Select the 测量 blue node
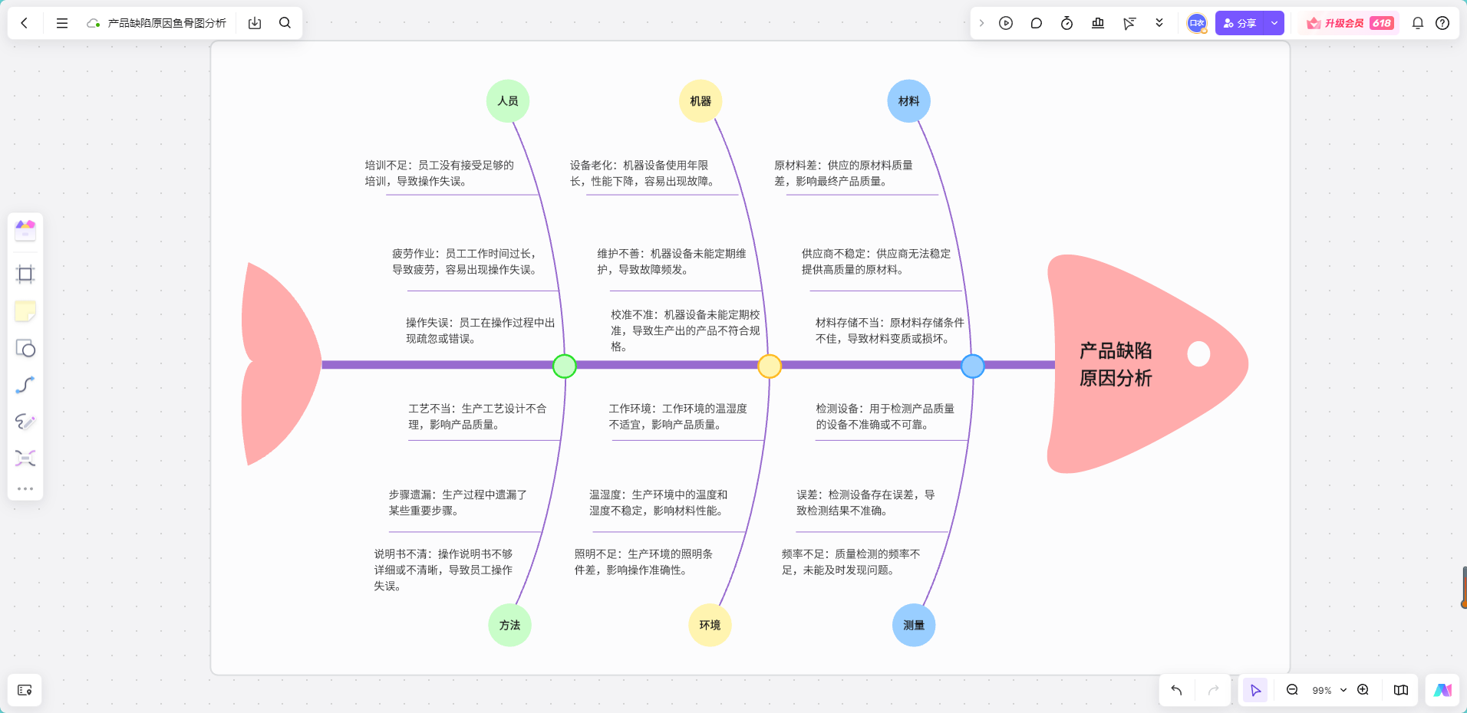This screenshot has width=1467, height=713. pos(914,625)
